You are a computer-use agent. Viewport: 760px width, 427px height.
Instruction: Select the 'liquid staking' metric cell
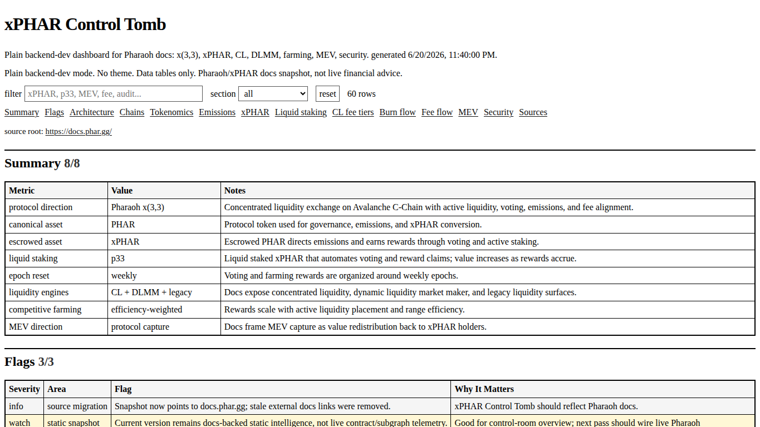tap(56, 259)
